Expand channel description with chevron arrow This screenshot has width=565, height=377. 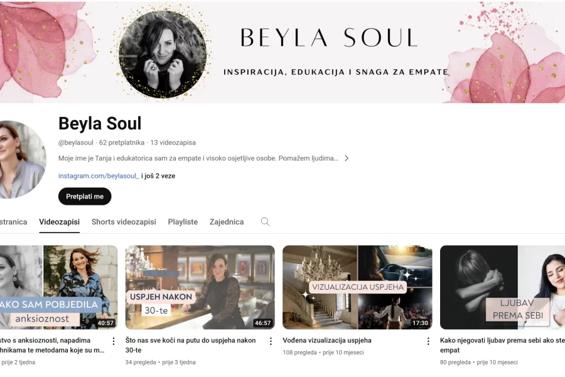click(x=347, y=158)
